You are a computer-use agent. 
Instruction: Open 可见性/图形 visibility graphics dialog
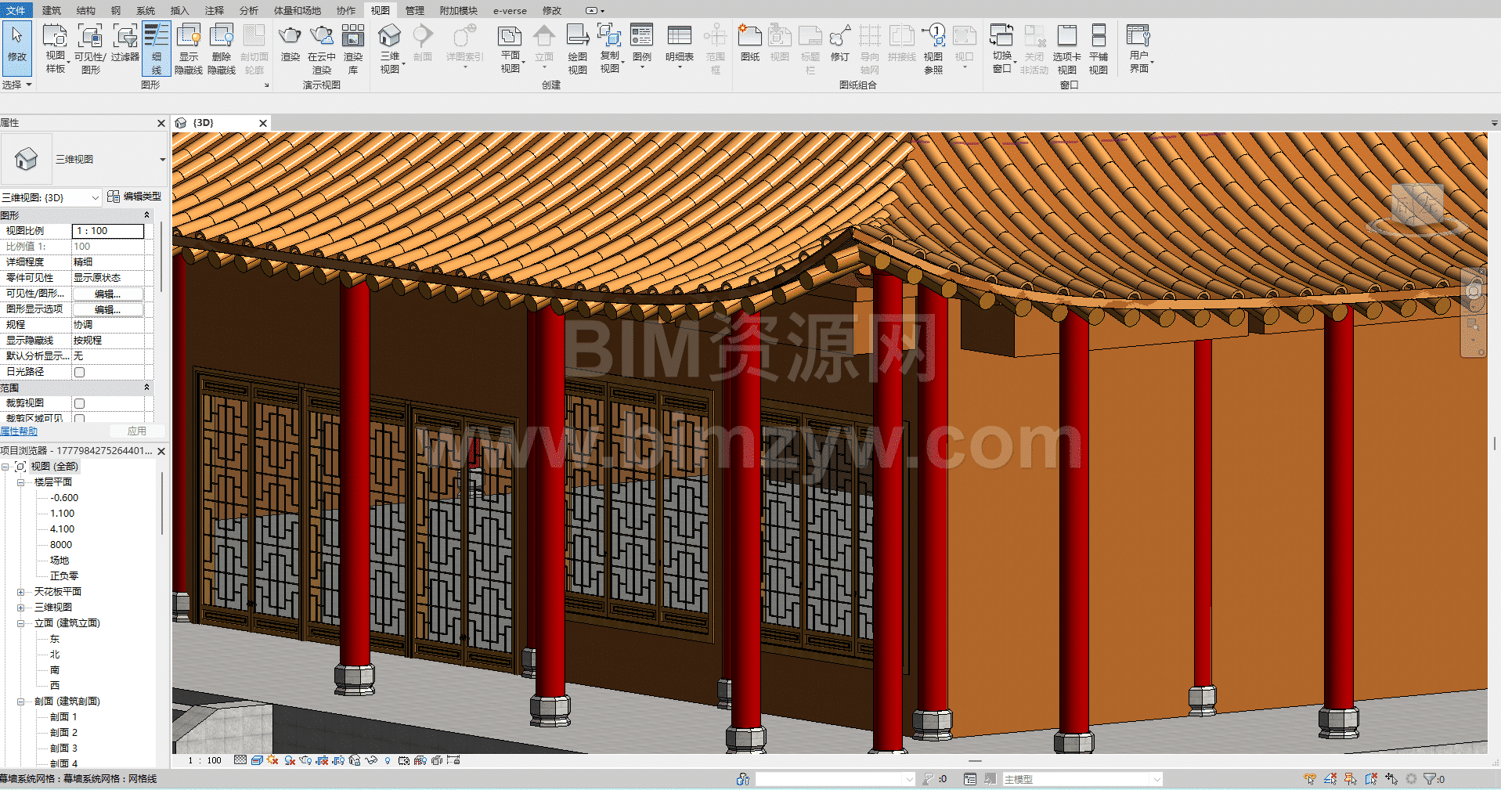click(x=90, y=49)
